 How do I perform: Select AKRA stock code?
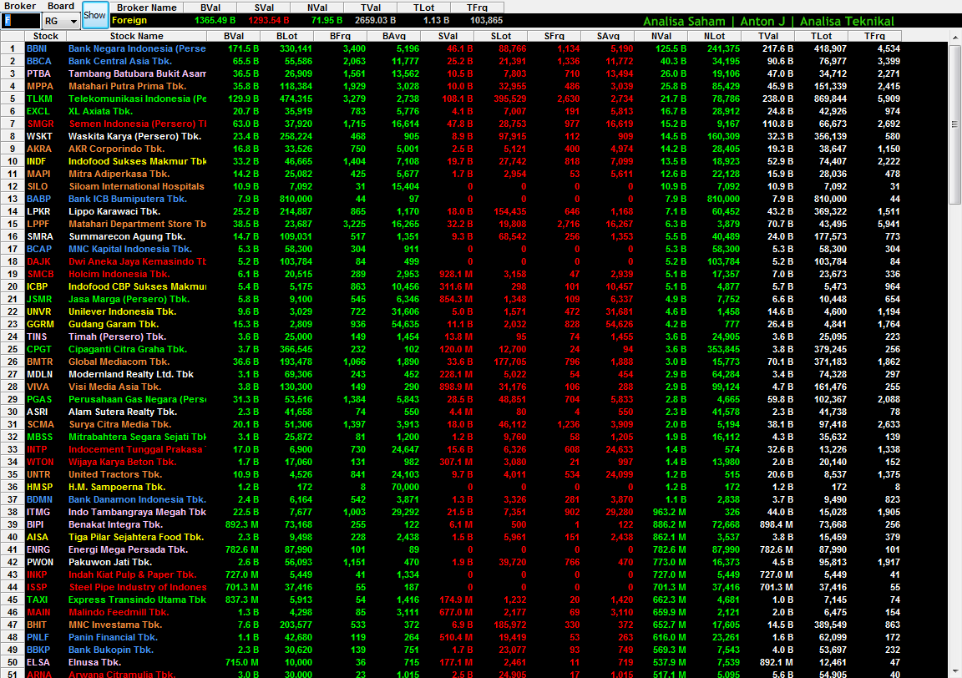(39, 149)
